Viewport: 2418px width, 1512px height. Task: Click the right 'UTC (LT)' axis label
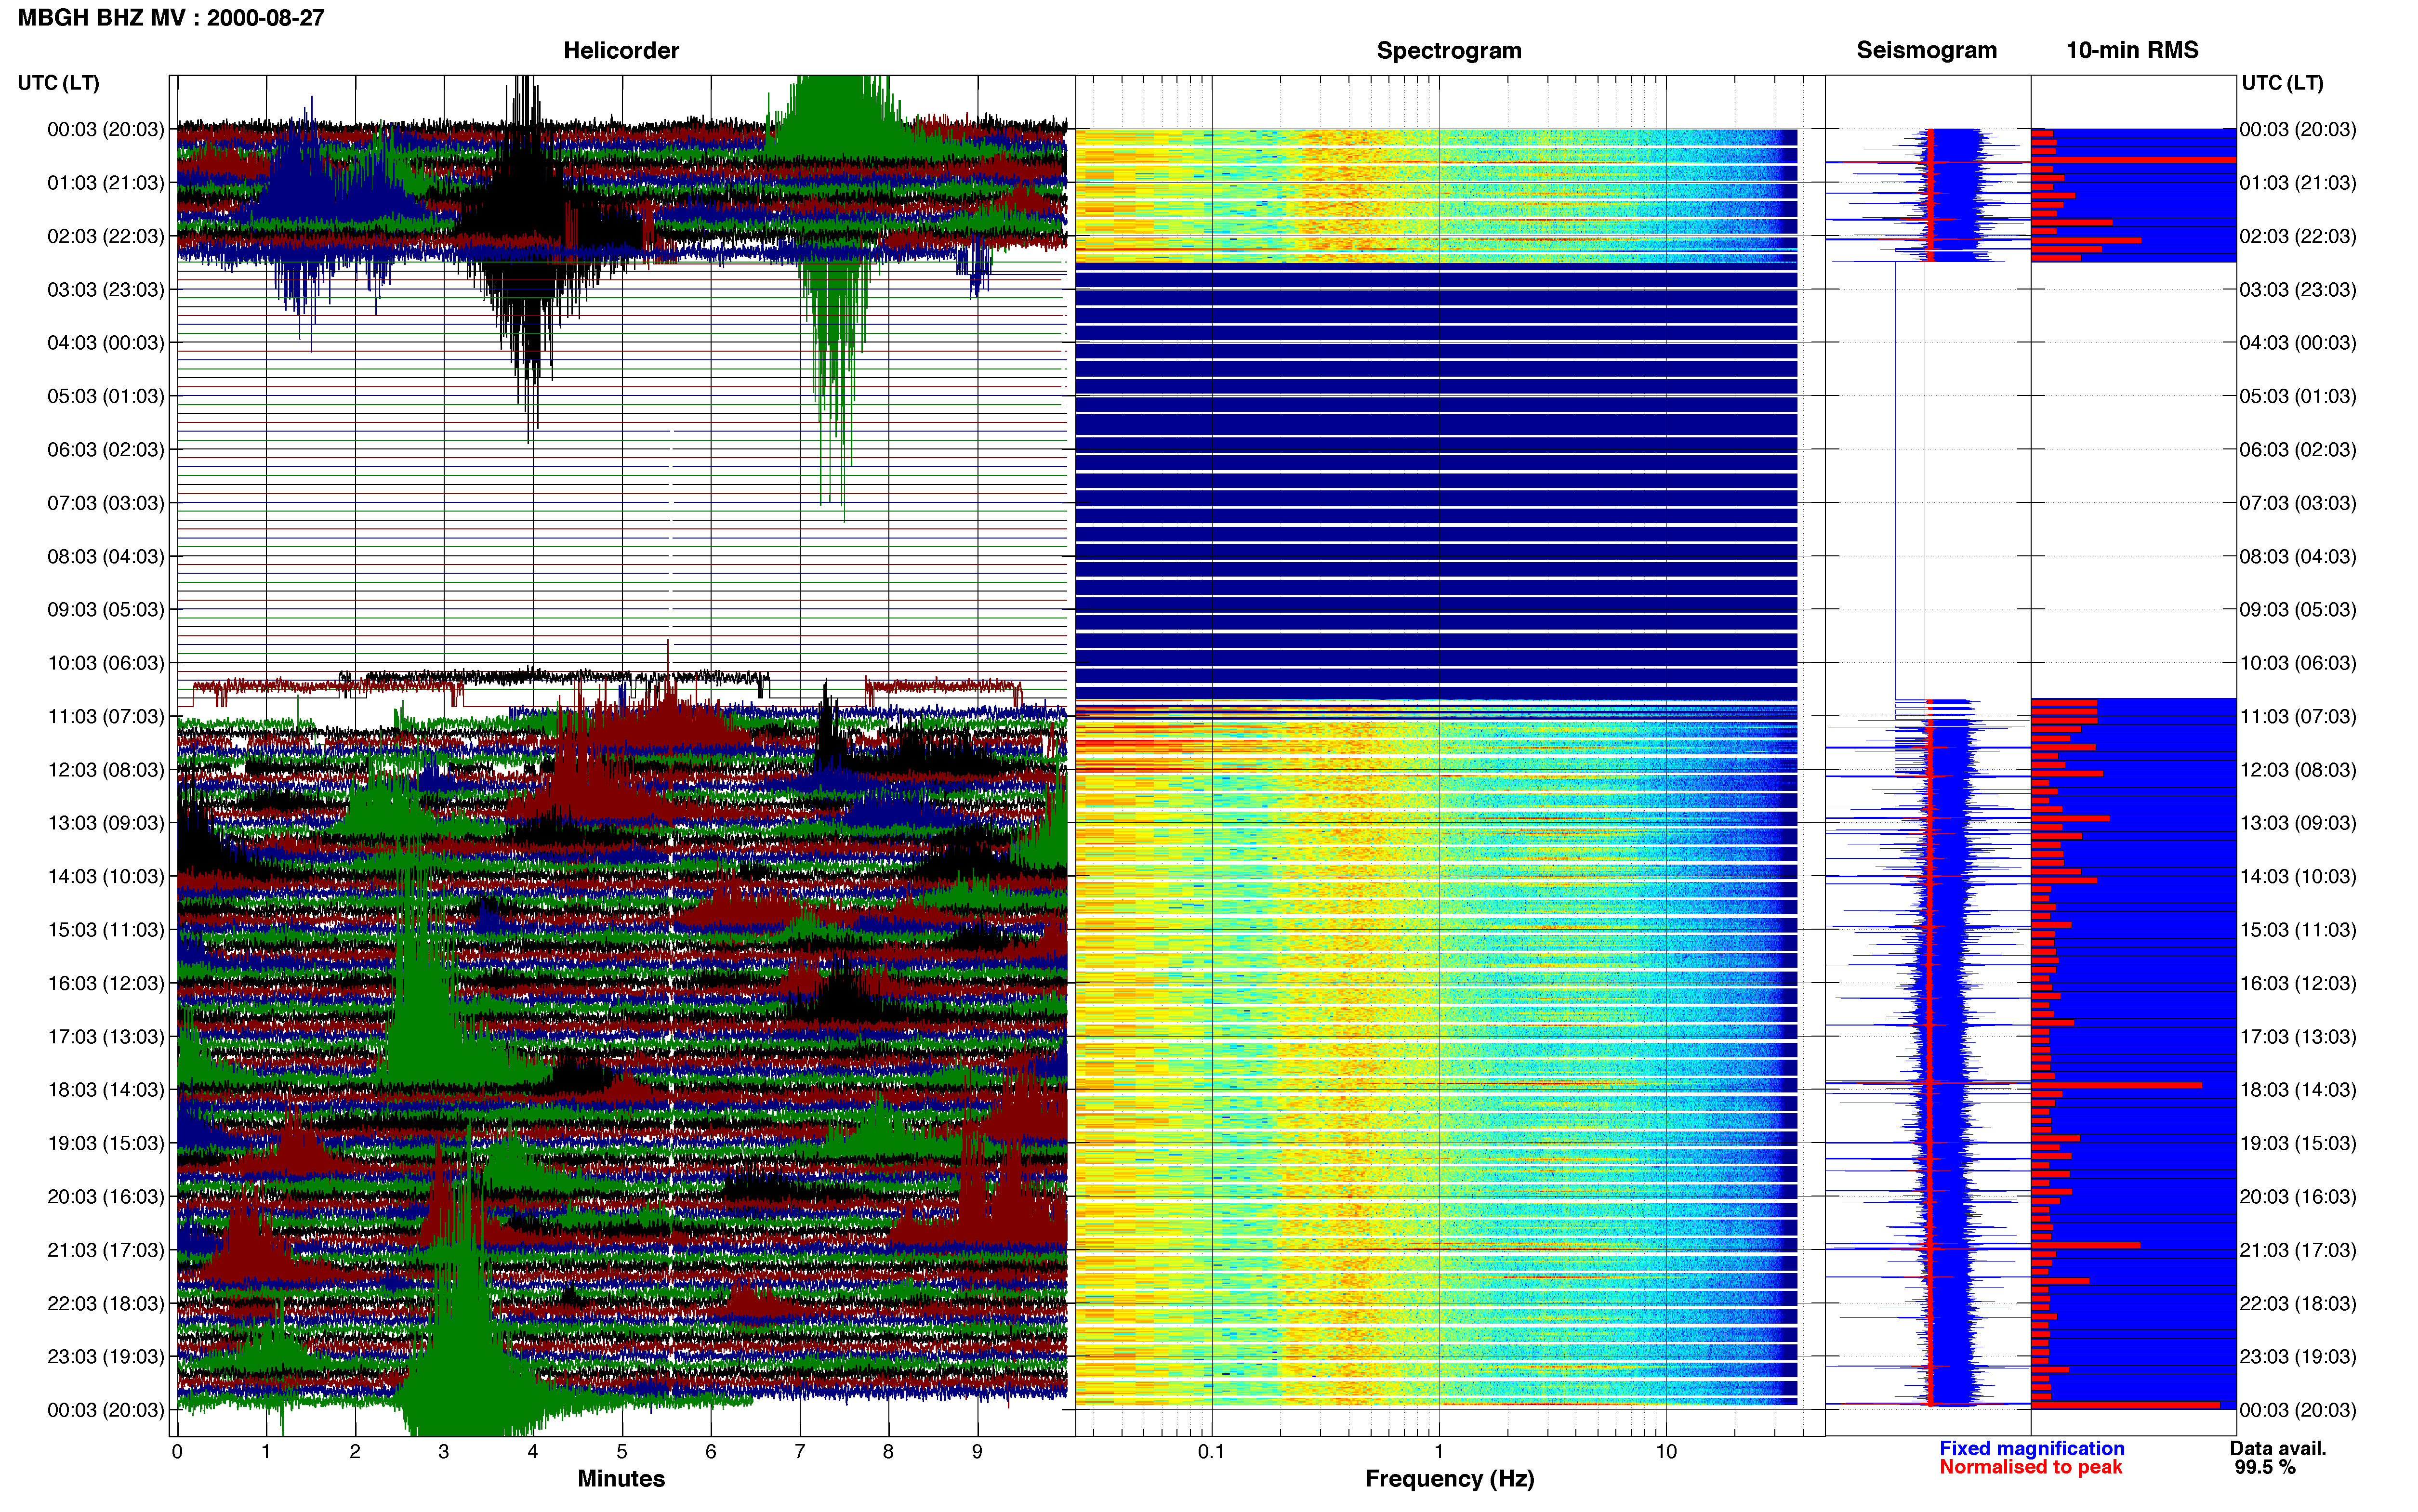(2282, 83)
